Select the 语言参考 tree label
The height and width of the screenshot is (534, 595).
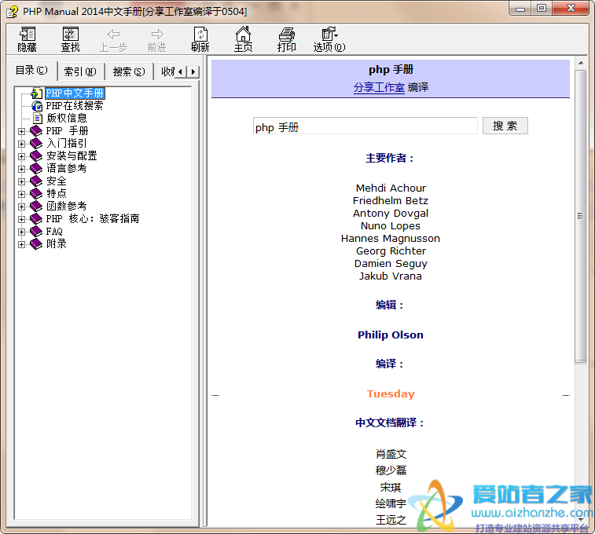[67, 168]
